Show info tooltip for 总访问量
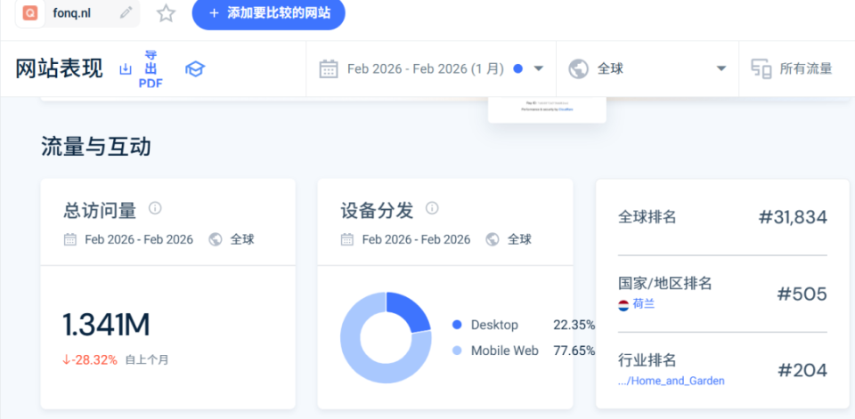This screenshot has width=855, height=419. (x=155, y=208)
